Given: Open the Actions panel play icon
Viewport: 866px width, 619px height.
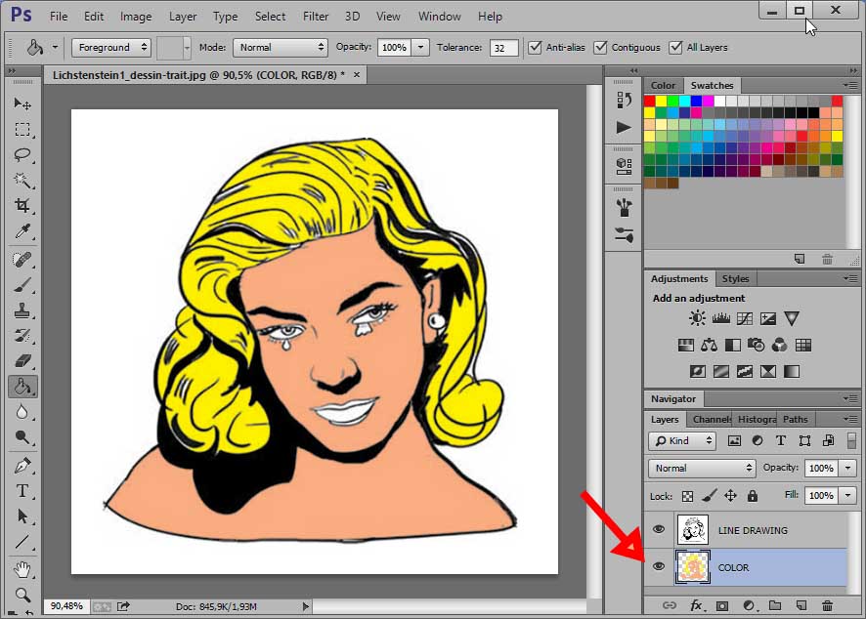Looking at the screenshot, I should (625, 128).
